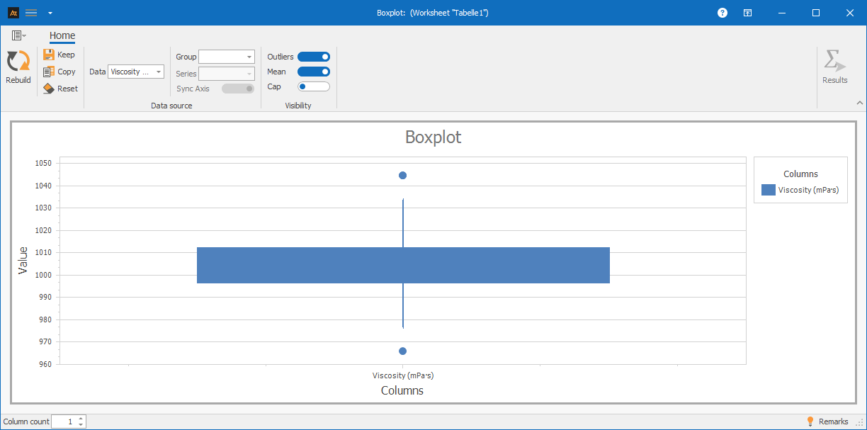Increase Column count with up stepper

click(81, 419)
